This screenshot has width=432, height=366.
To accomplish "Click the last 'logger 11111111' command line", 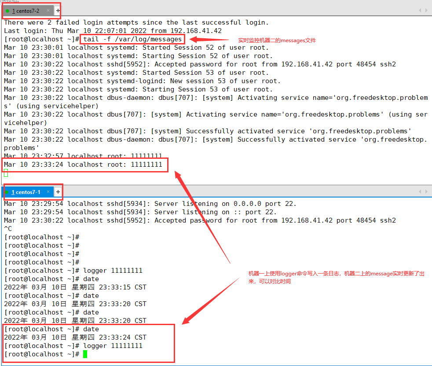I will pos(73,346).
